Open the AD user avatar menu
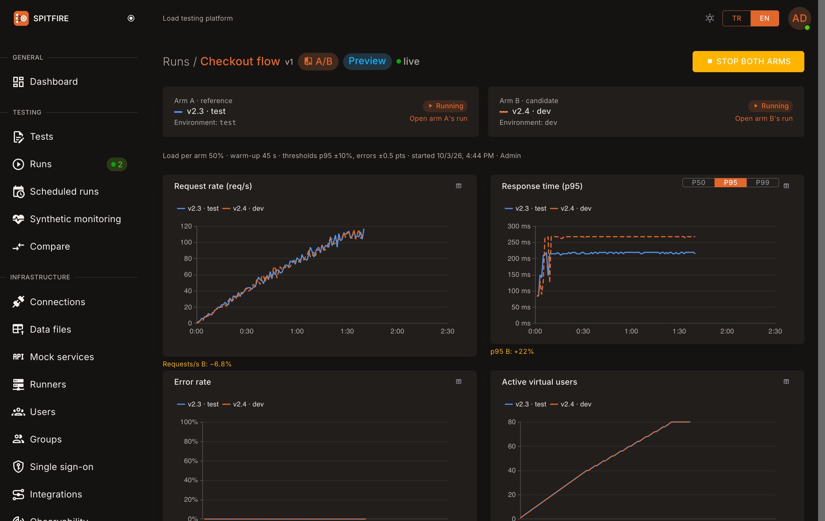The width and height of the screenshot is (825, 521). tap(799, 18)
